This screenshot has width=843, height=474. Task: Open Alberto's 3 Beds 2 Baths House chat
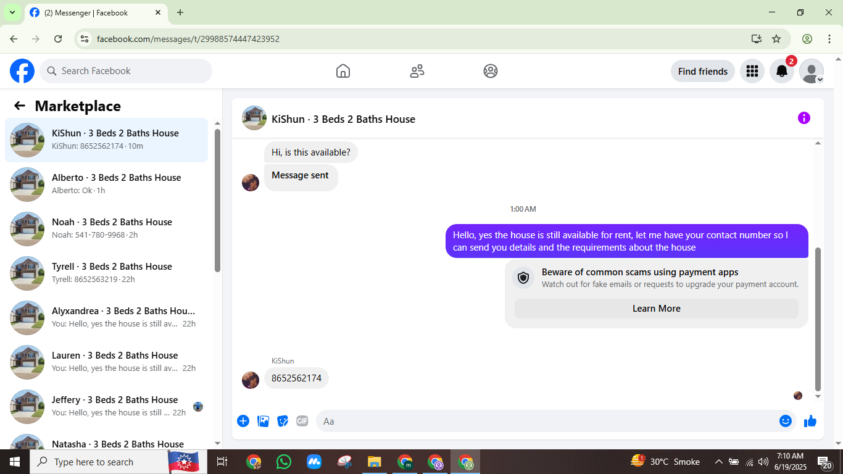(x=106, y=184)
